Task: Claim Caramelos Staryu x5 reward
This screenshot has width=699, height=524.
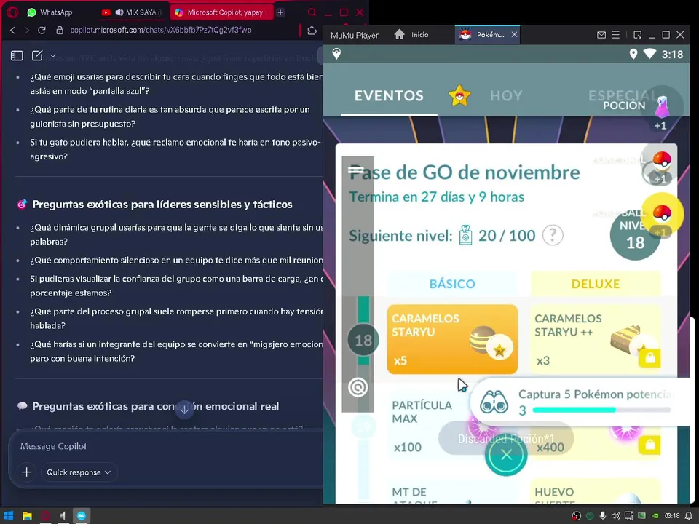Action: (x=452, y=339)
